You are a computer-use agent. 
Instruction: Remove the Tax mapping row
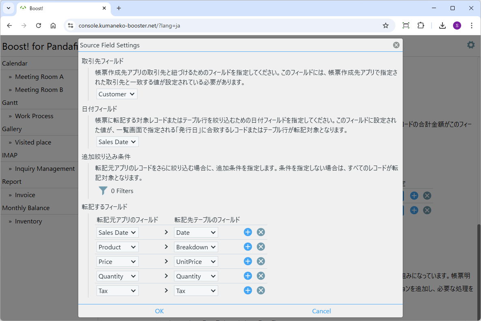click(x=261, y=291)
